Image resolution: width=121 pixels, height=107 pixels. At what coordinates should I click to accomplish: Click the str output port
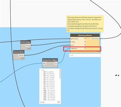click(x=56, y=63)
